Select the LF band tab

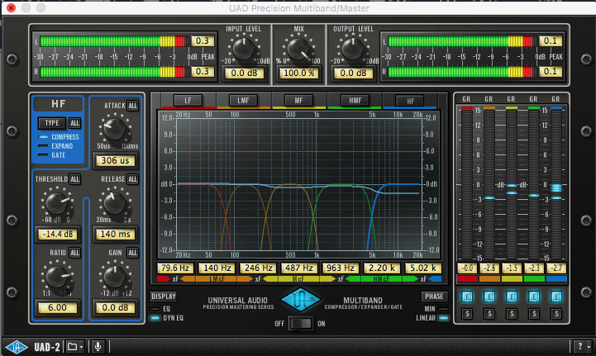[x=188, y=100]
